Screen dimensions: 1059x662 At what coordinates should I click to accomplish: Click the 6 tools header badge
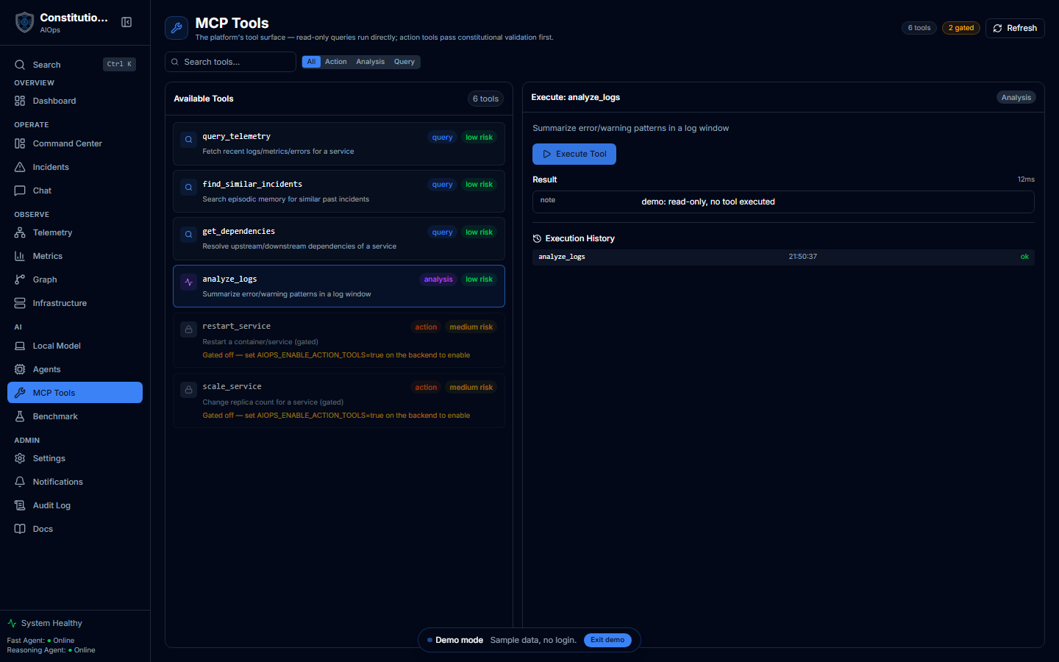(x=919, y=28)
